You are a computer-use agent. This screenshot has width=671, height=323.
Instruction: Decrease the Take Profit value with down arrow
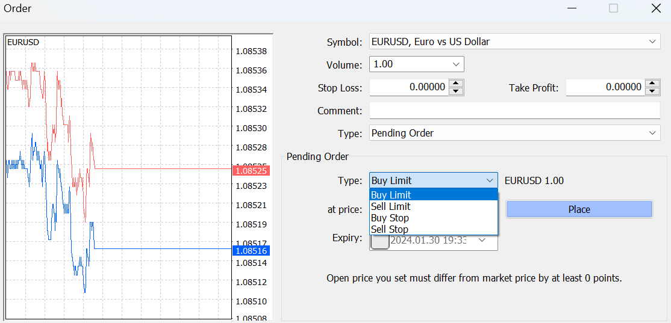652,91
